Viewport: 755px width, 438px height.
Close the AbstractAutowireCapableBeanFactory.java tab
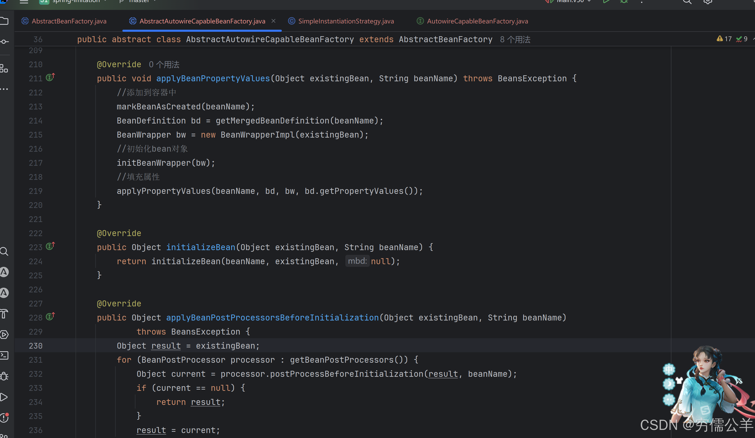coord(273,21)
